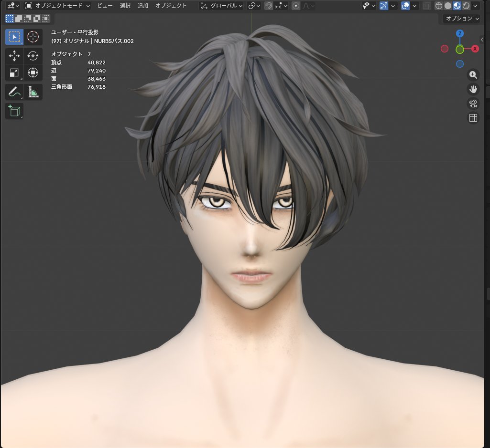Click the green Y axis gizmo circle
Image resolution: width=490 pixels, height=448 pixels.
[x=460, y=49]
